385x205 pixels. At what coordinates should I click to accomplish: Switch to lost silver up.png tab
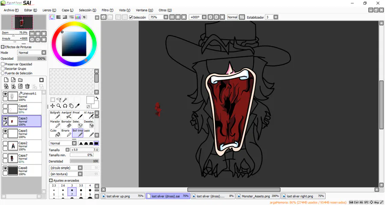(123, 196)
